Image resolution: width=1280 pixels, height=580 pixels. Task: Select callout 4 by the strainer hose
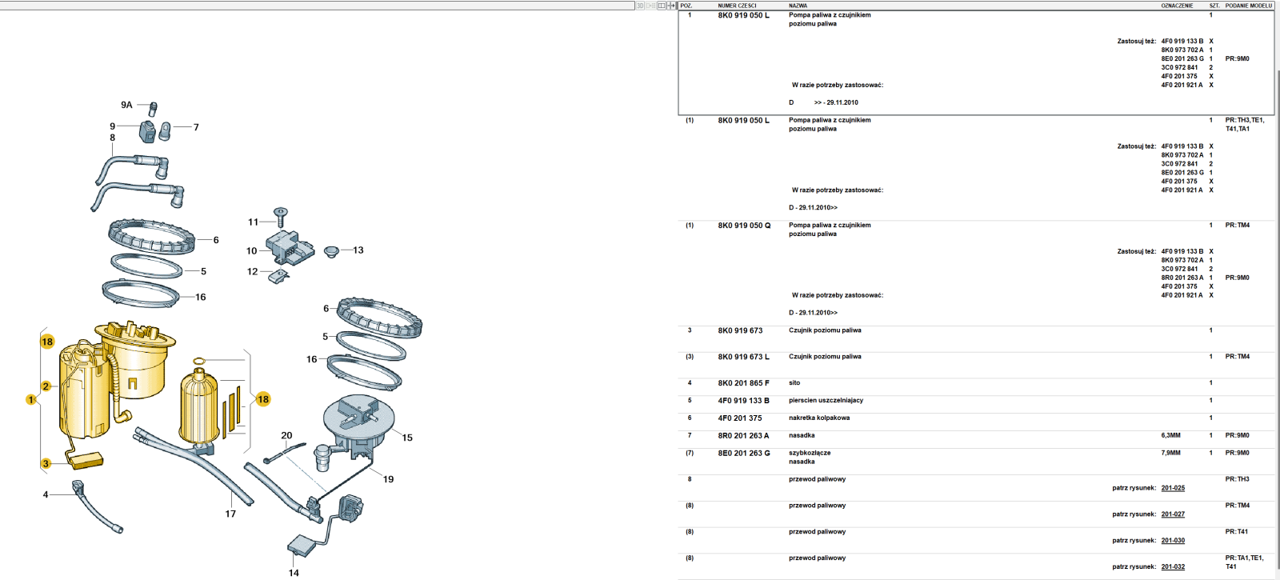pyautogui.click(x=46, y=494)
